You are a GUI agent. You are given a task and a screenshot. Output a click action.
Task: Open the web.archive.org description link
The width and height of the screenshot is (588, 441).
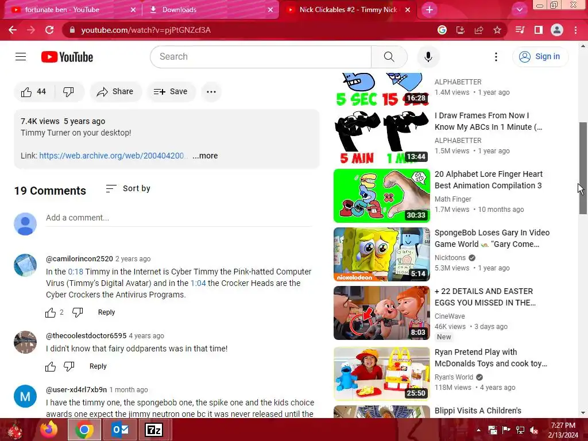(x=113, y=156)
